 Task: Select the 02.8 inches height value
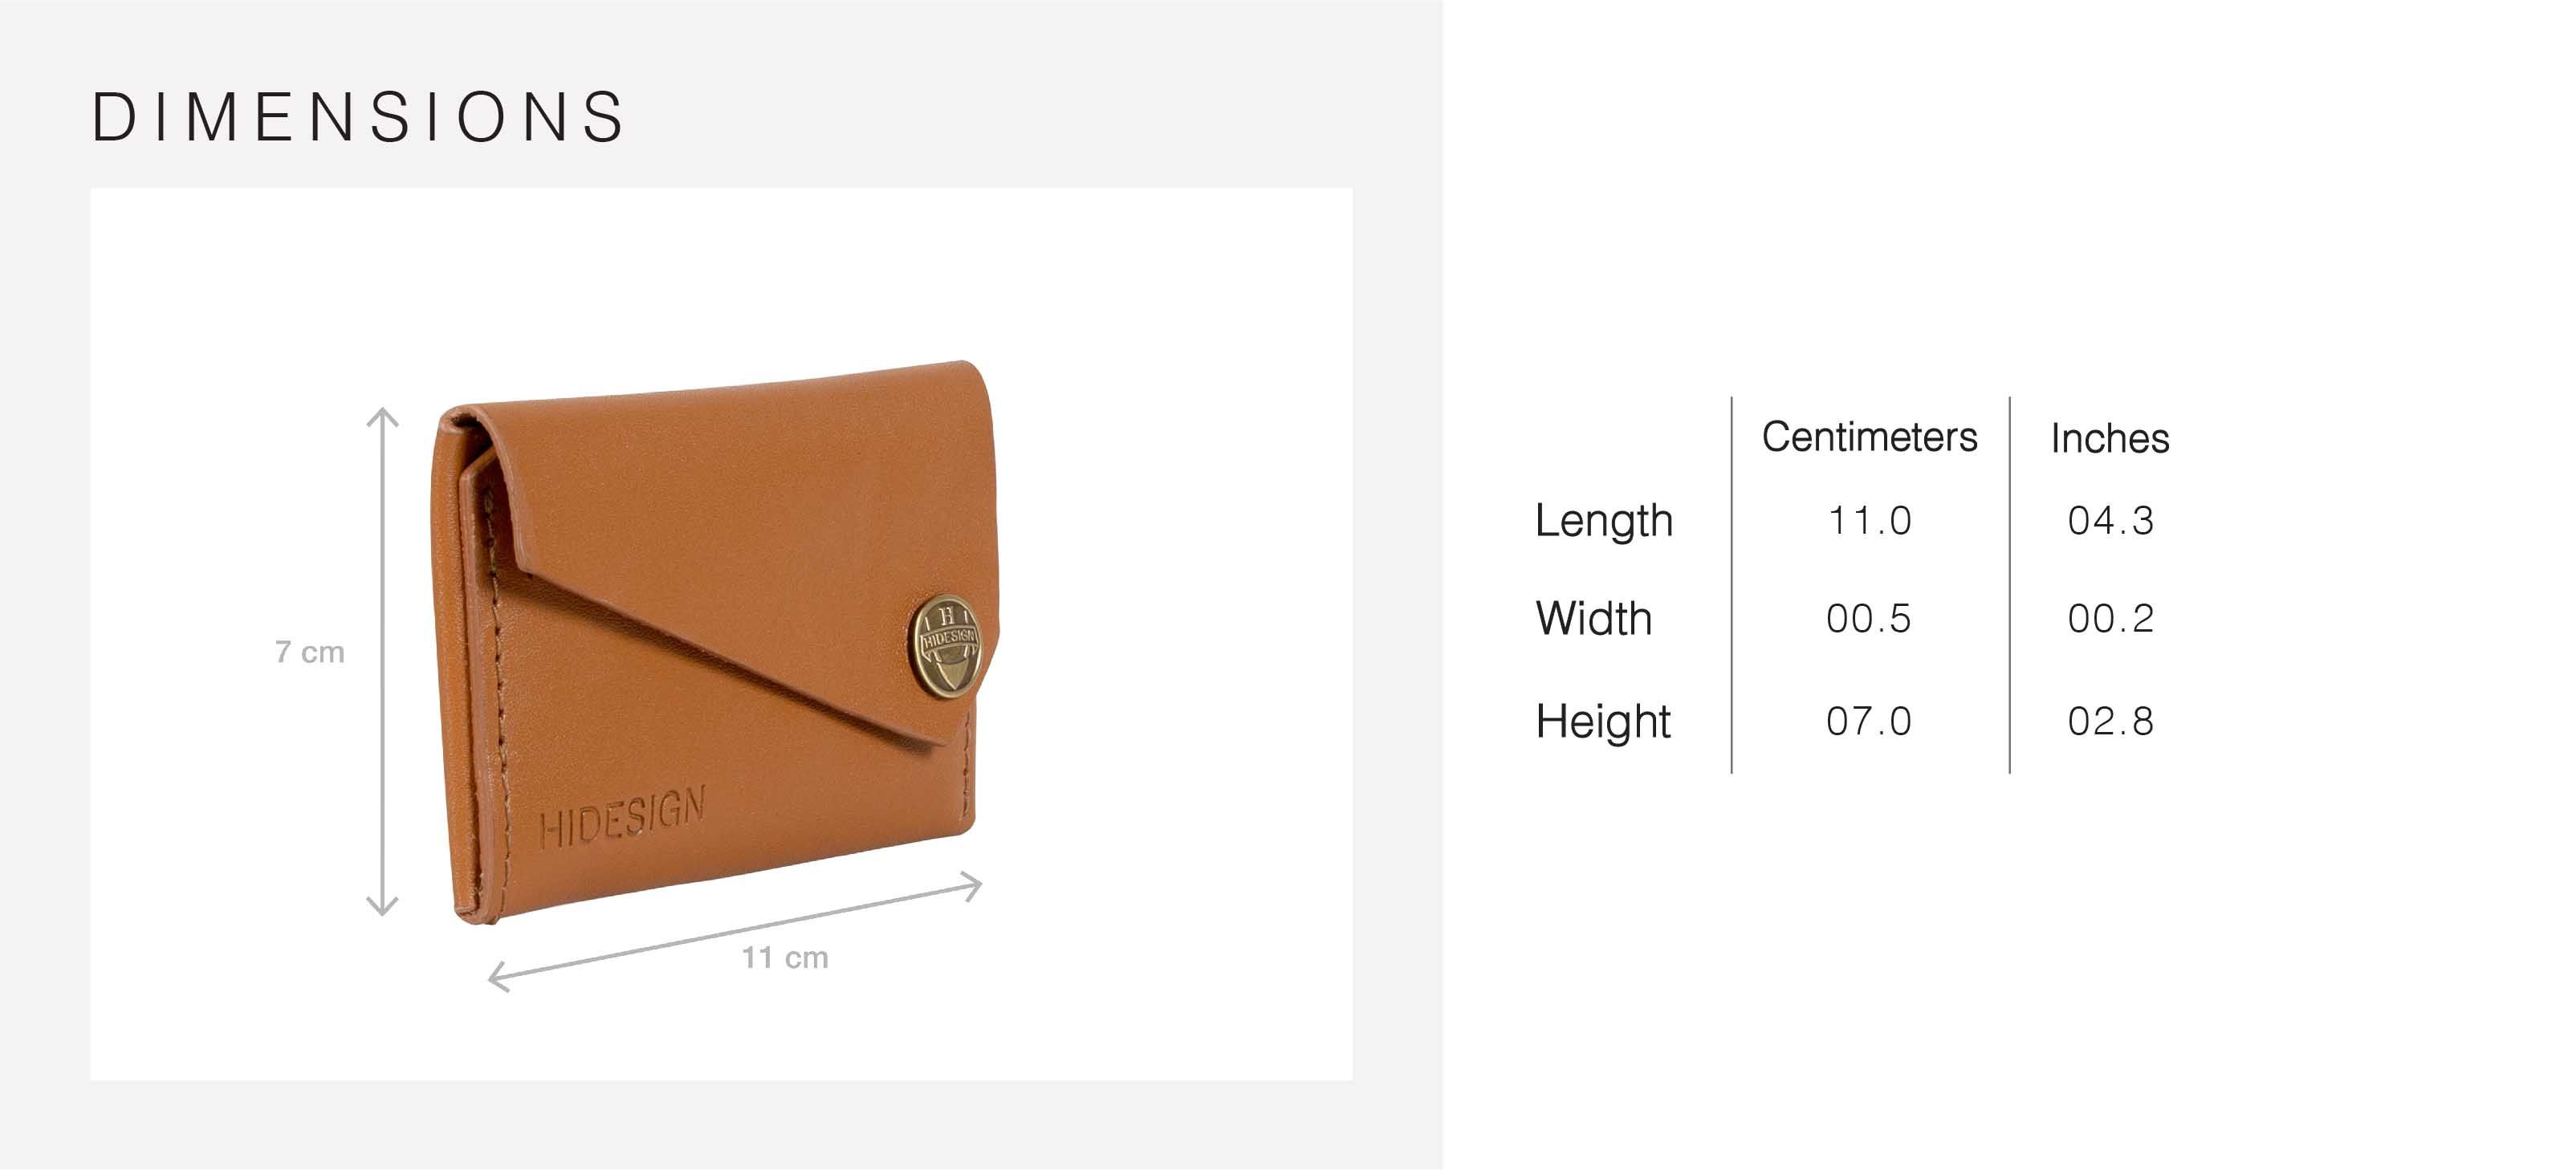(x=2111, y=722)
